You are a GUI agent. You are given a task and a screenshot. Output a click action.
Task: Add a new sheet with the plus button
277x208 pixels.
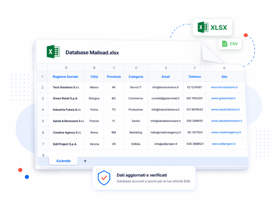85,161
